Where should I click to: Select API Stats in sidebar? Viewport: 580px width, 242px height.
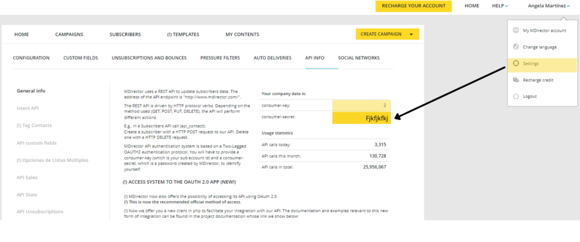click(x=27, y=195)
